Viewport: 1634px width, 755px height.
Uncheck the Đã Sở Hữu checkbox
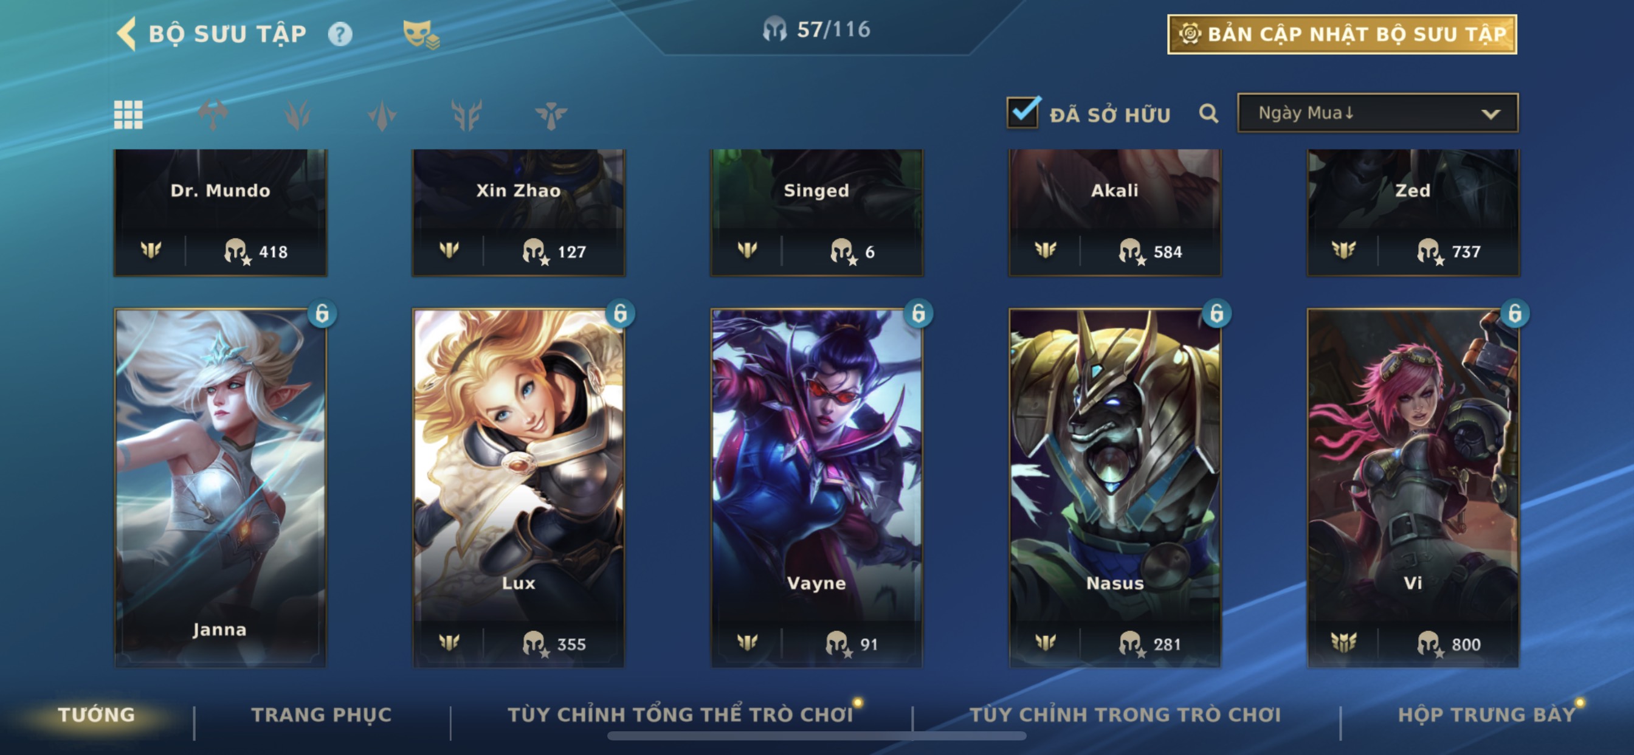1022,113
